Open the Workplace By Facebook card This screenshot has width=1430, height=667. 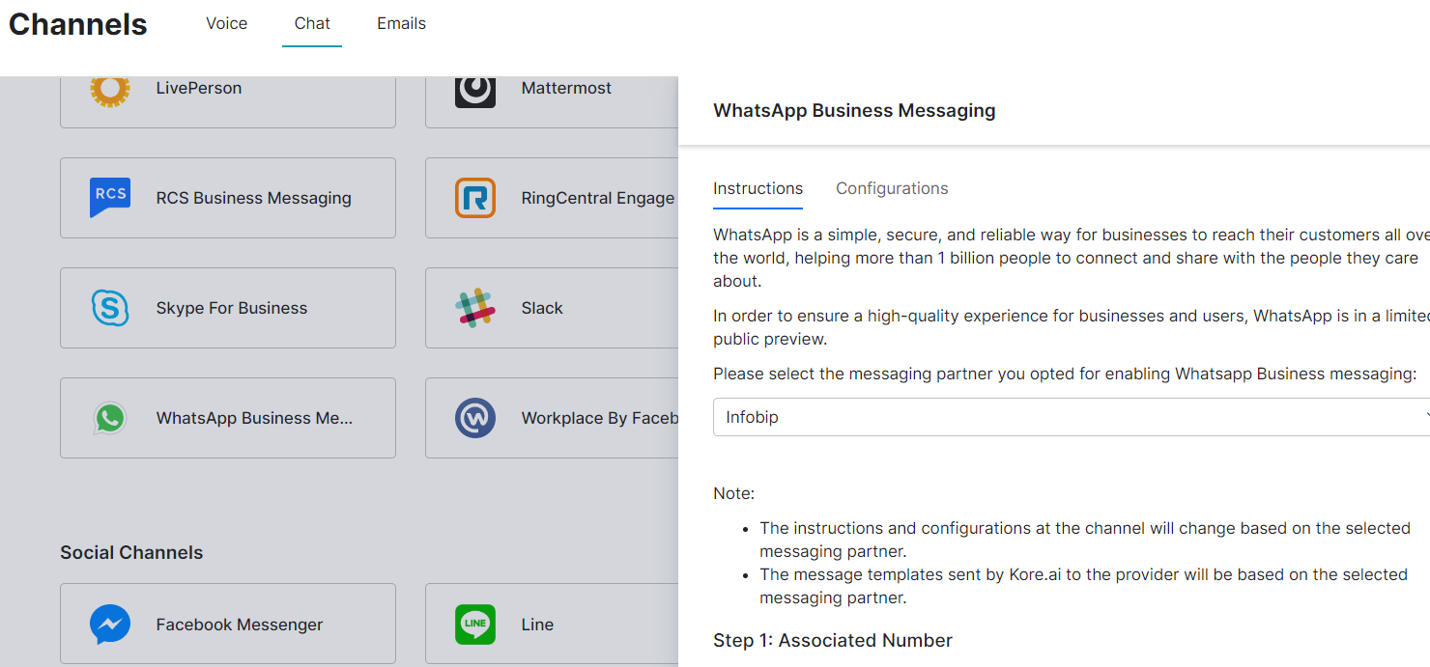point(552,418)
